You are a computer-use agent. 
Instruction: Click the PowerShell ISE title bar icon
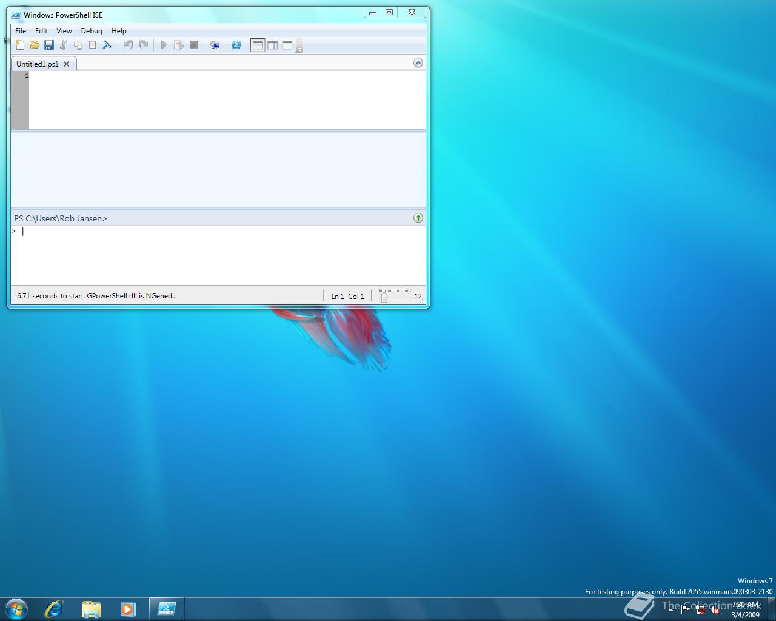click(16, 15)
